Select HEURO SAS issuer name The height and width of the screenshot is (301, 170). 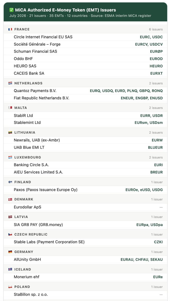(25, 66)
